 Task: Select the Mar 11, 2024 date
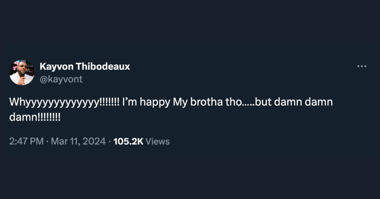[78, 141]
